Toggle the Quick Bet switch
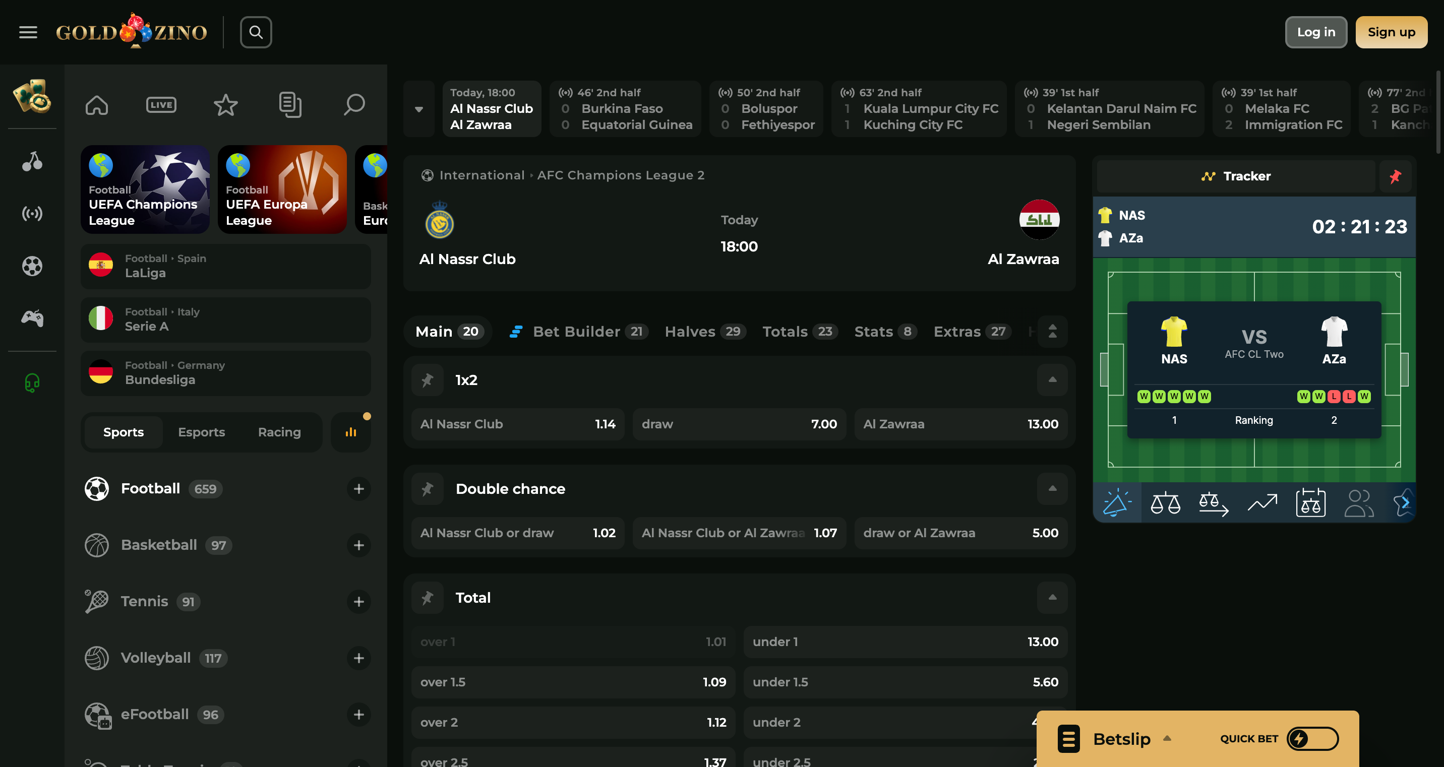Screen dimensions: 1444x767 [x=1313, y=739]
